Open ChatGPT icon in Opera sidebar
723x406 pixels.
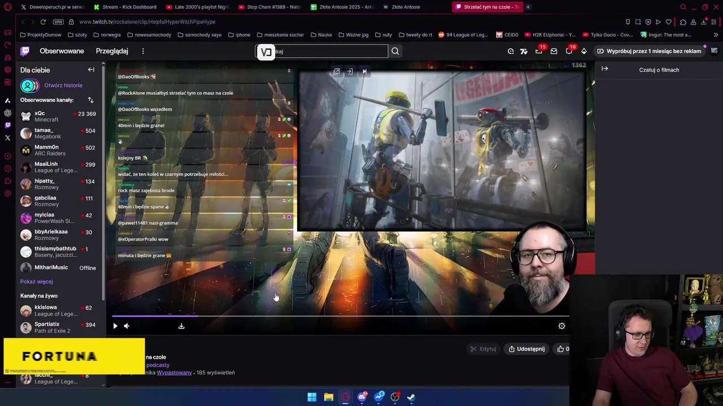pos(7,113)
